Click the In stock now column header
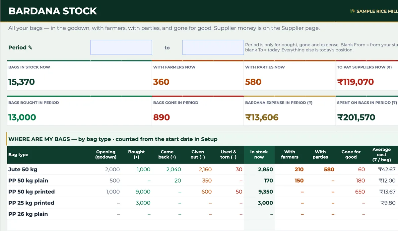This screenshot has height=231, width=398. pyautogui.click(x=259, y=154)
